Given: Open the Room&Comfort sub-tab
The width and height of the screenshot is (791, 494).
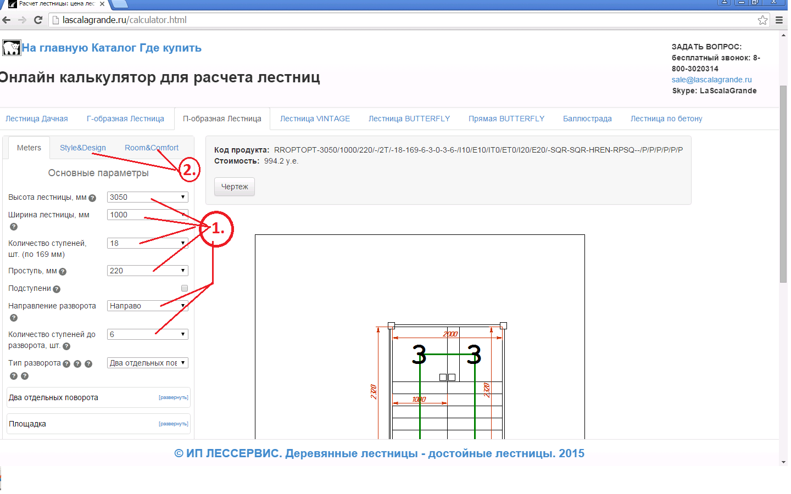Looking at the screenshot, I should pyautogui.click(x=152, y=148).
